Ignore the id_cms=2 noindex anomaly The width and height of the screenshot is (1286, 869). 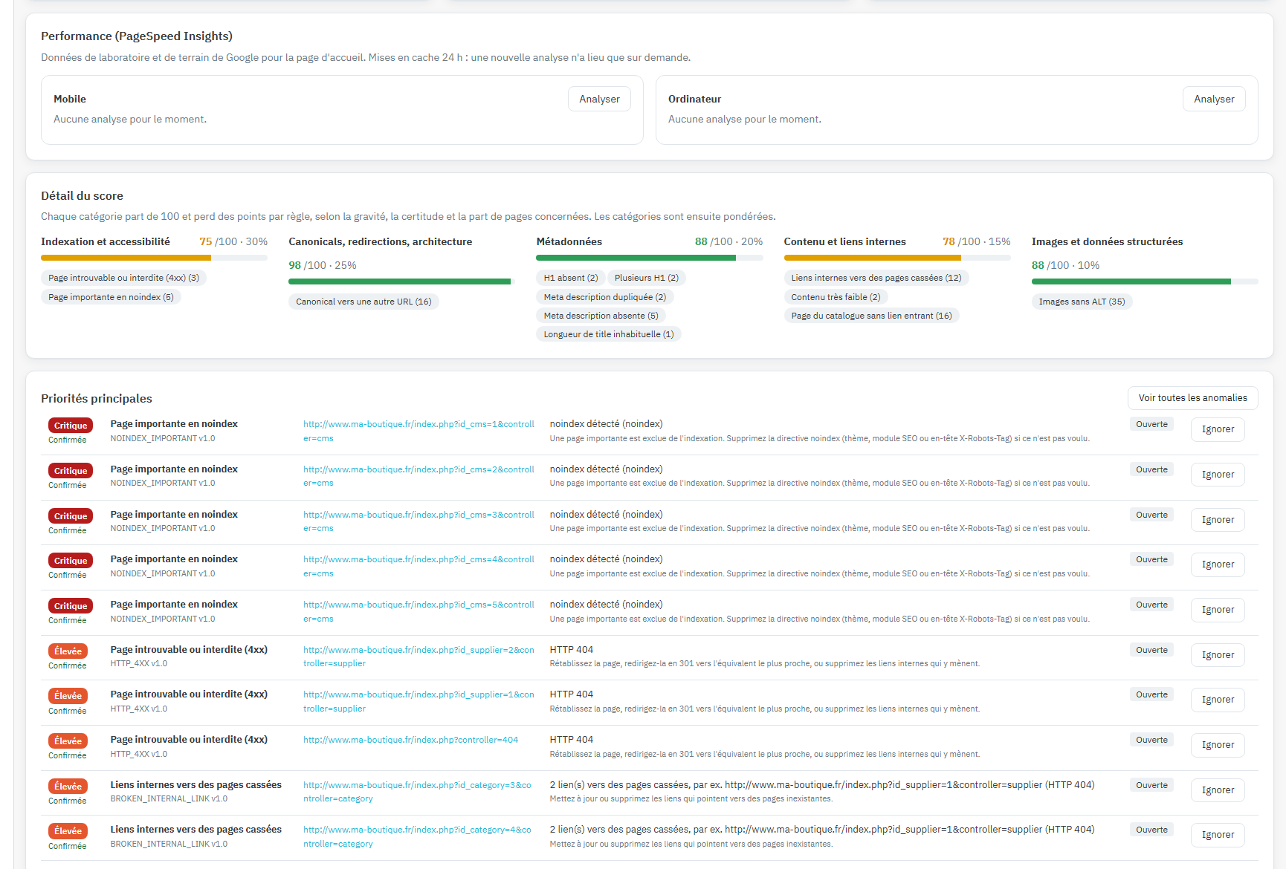1218,475
